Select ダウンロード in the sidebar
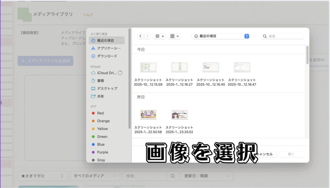This screenshot has width=330, height=188. pos(107,56)
